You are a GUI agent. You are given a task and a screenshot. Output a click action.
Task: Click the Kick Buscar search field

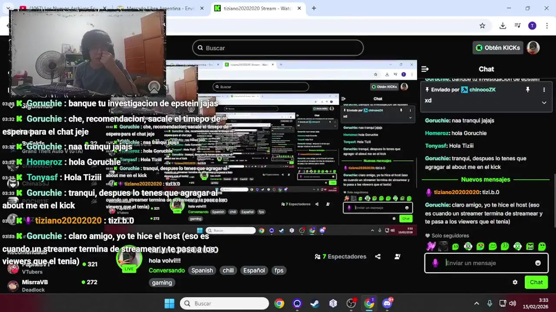(x=278, y=48)
